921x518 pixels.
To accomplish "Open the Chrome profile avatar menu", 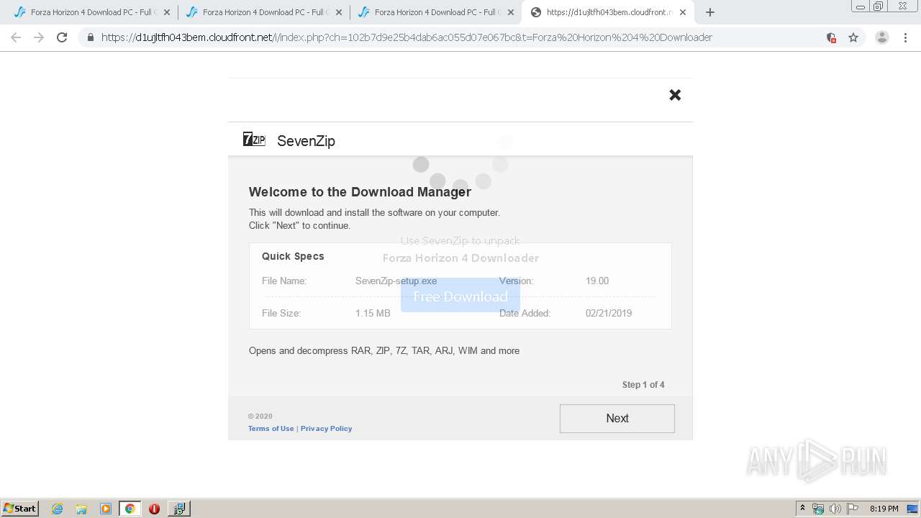I will 881,37.
